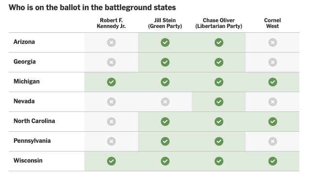The image size is (312, 179).
Task: Click Jill Stein's checkmark in Pennsylvania row
Action: point(165,141)
